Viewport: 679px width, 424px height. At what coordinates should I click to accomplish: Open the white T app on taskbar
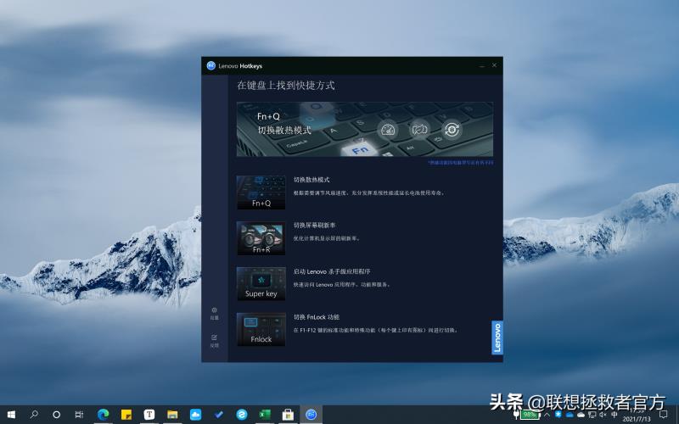[x=149, y=415]
